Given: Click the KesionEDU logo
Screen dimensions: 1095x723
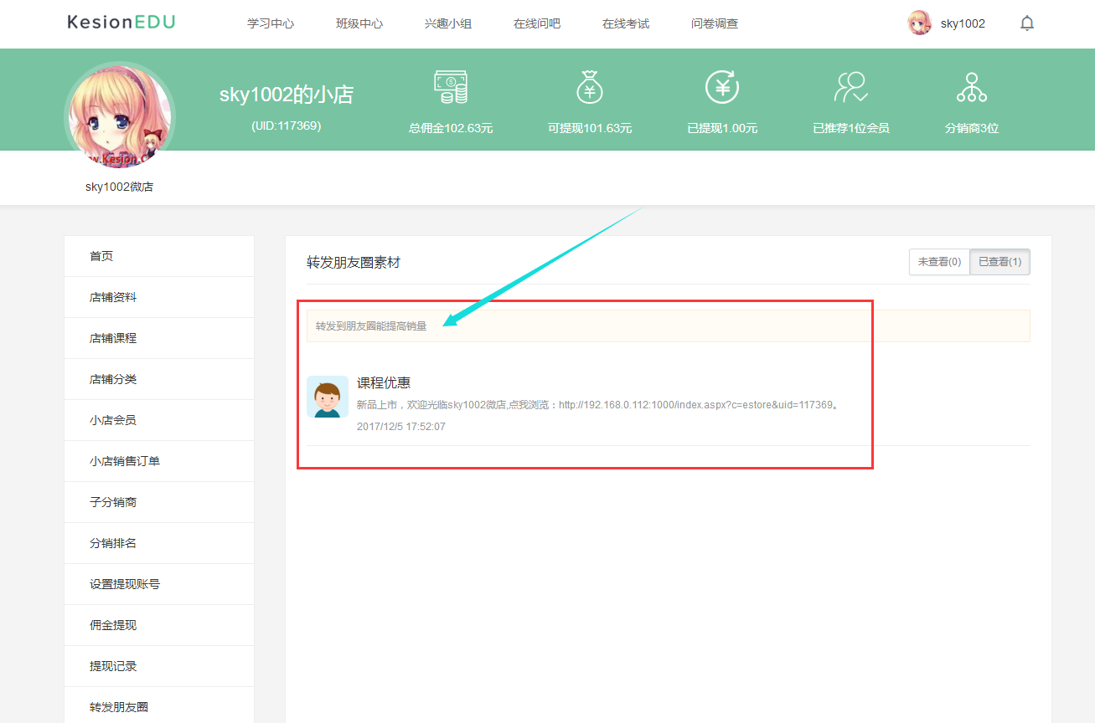Looking at the screenshot, I should 121,23.
